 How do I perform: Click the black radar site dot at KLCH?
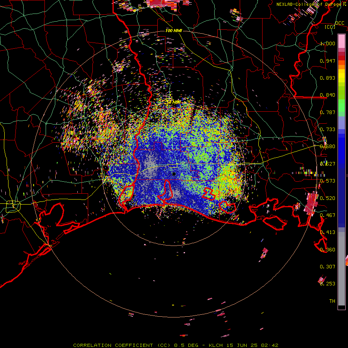(x=174, y=174)
